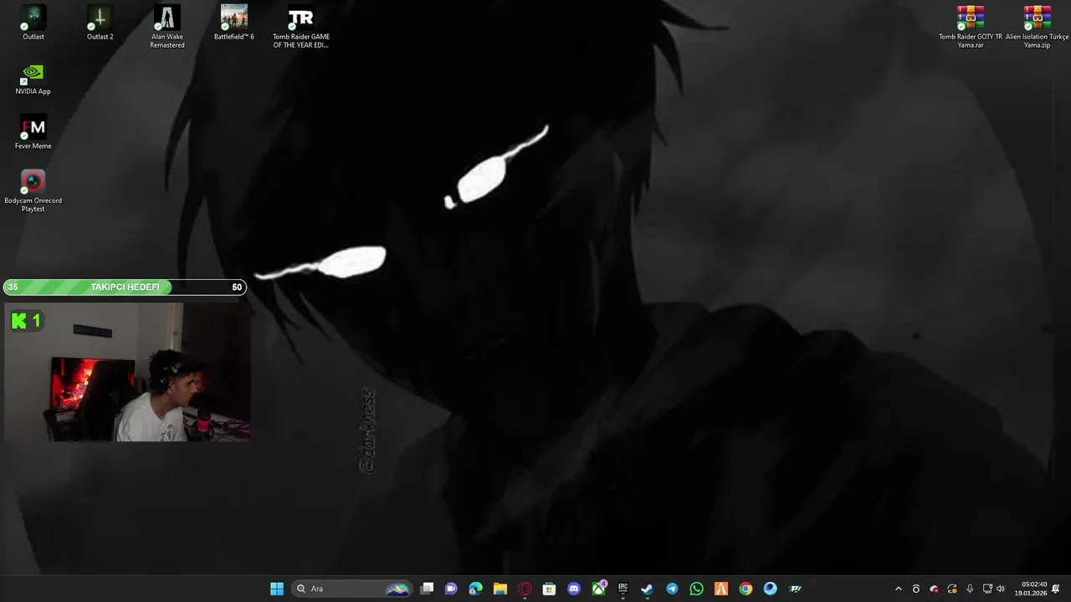Click the microphone tray icon
The image size is (1071, 602).
click(970, 589)
